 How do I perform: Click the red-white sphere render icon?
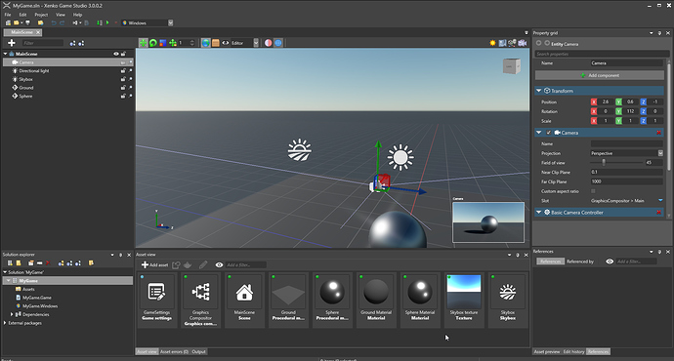269,43
